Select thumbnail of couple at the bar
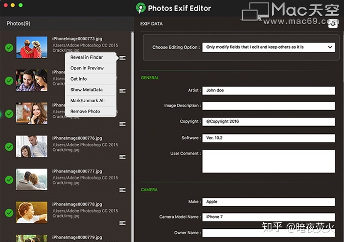344x242 pixels. [x=32, y=81]
